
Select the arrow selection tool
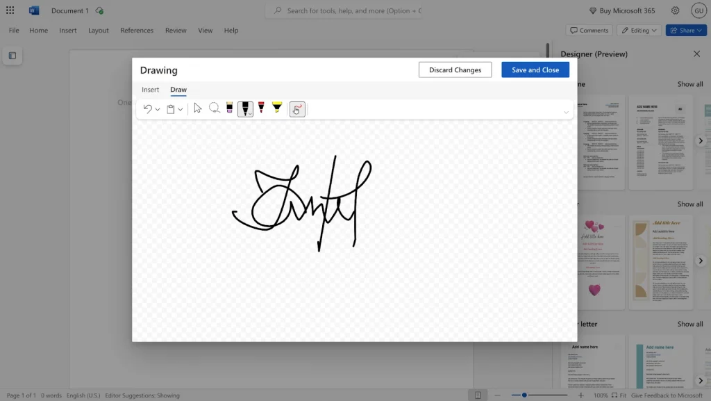[198, 108]
